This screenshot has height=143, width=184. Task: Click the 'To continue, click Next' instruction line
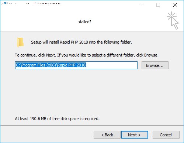click(x=87, y=55)
